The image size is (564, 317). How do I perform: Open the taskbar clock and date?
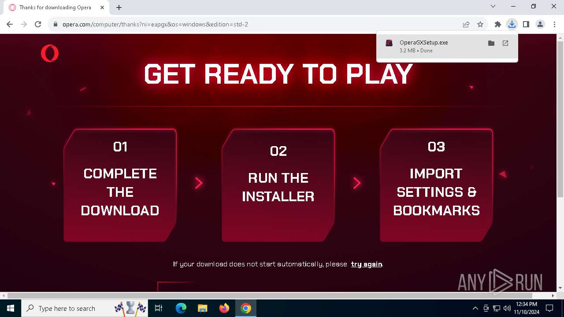tap(526, 308)
